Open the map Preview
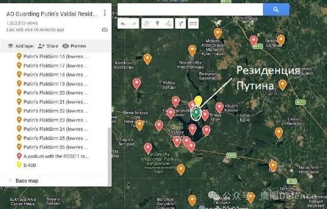The width and height of the screenshot is (327, 209). 74,46
